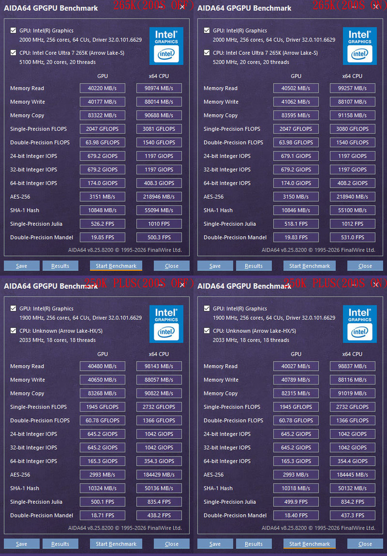Click Save in the 265K 200S ON window
This screenshot has width=387, height=556.
(215, 266)
